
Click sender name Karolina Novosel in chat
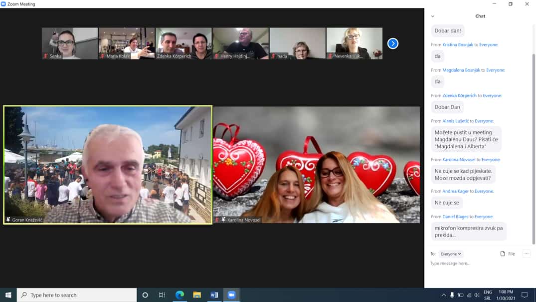tap(459, 160)
